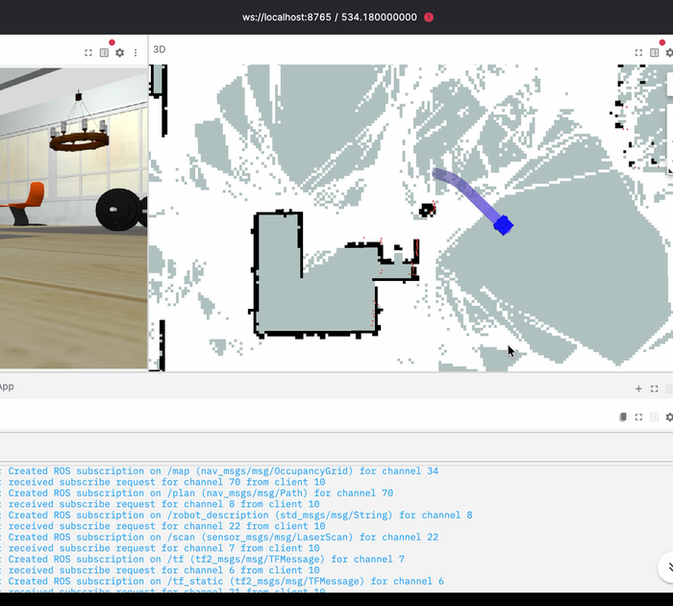Viewport: 673px width, 606px height.
Task: Click log line about /plan Path subscription
Action: [x=196, y=493]
